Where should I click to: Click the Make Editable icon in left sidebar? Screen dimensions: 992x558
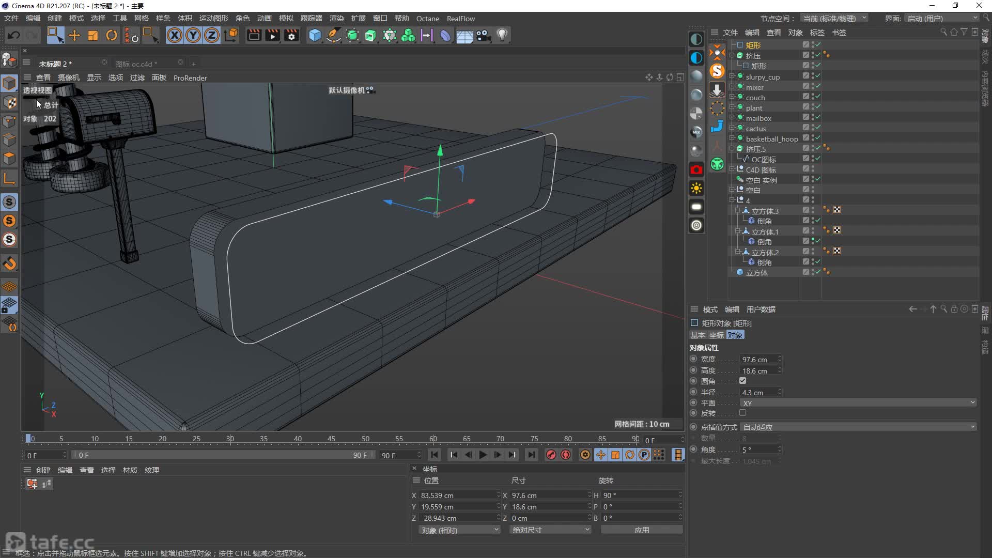click(x=9, y=60)
